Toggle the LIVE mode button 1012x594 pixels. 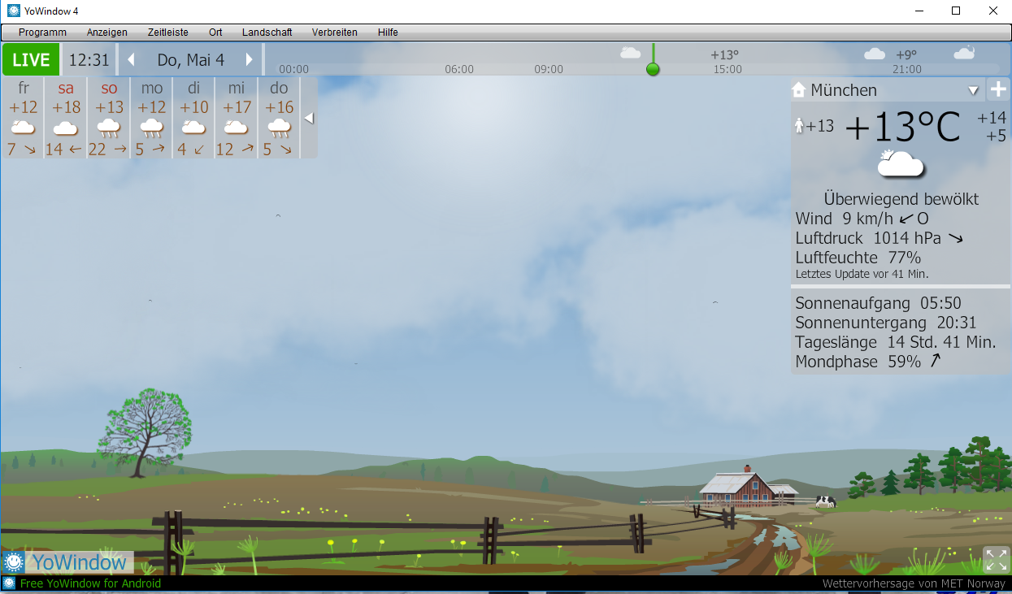click(x=31, y=60)
